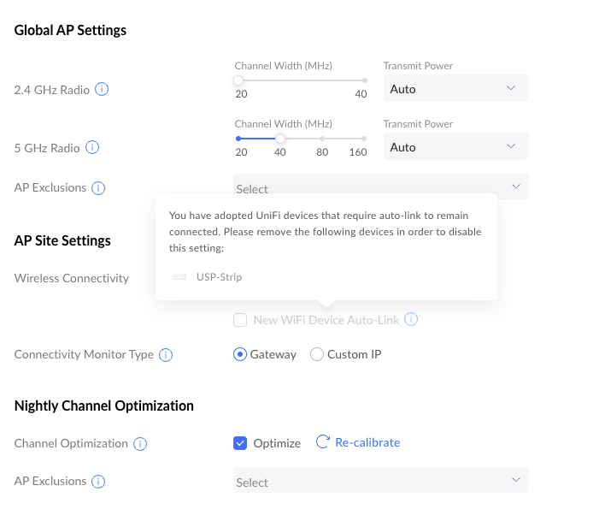This screenshot has height=521, width=599.
Task: Select the Gateway radio option
Action: point(240,354)
